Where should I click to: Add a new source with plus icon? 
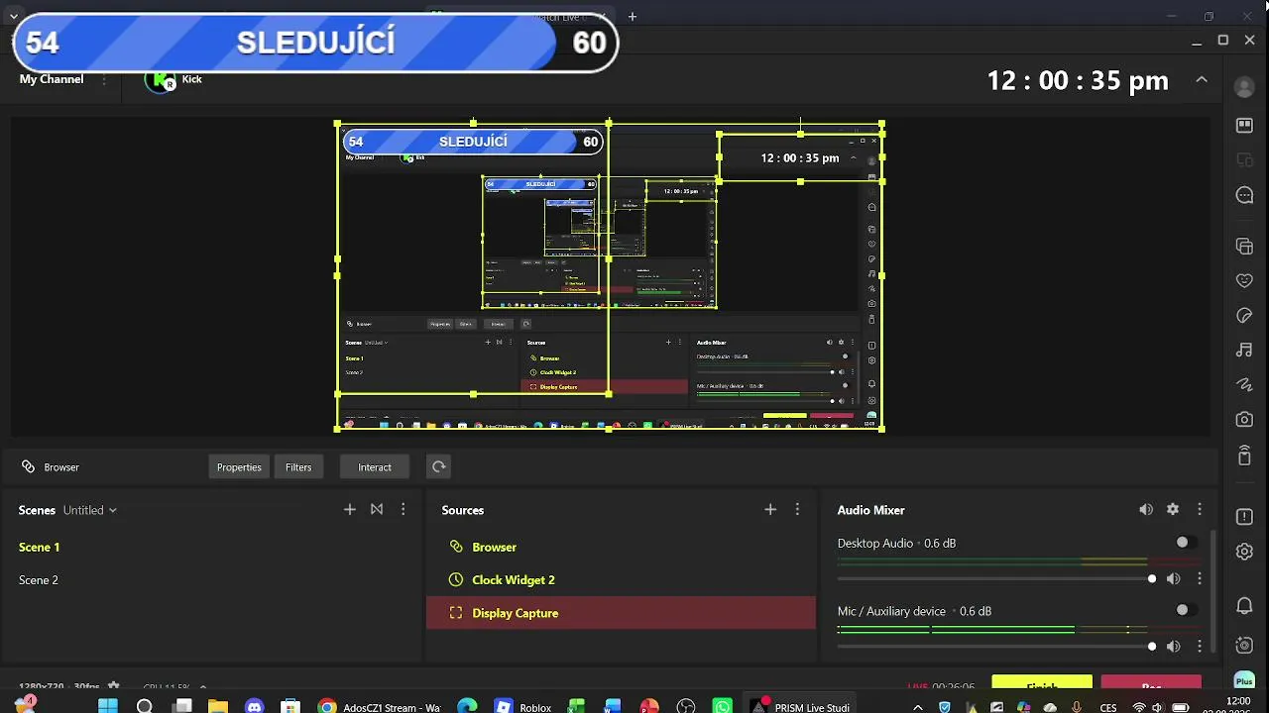(770, 509)
